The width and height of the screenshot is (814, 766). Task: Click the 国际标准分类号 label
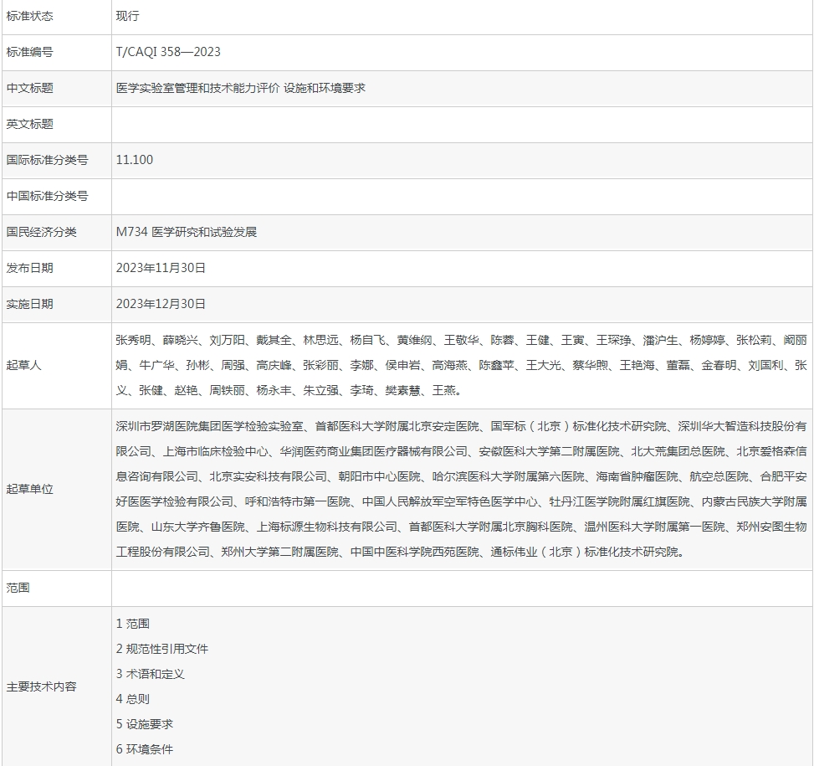click(x=47, y=160)
